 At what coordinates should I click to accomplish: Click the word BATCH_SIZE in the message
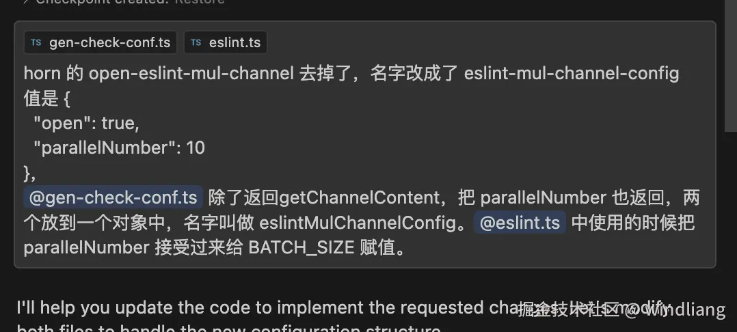click(x=301, y=247)
